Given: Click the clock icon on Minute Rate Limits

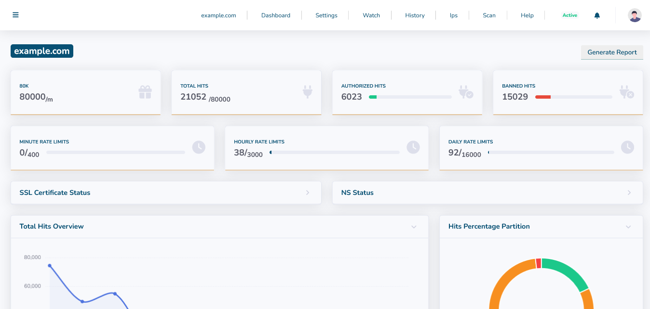Looking at the screenshot, I should click(199, 147).
